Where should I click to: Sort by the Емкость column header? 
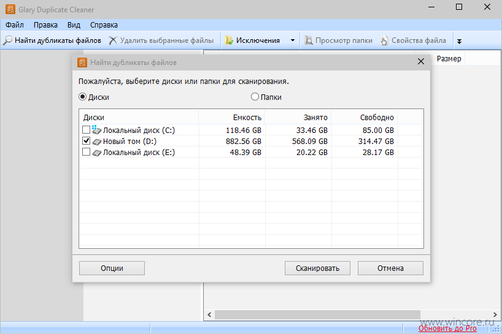[x=232, y=117]
